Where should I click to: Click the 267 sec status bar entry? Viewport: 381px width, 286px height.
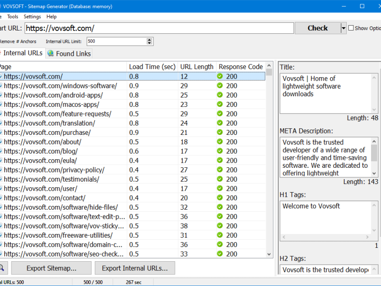133,282
